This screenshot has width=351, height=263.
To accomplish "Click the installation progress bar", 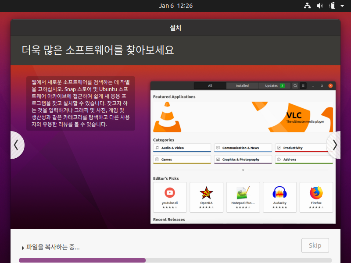I will click(175, 260).
